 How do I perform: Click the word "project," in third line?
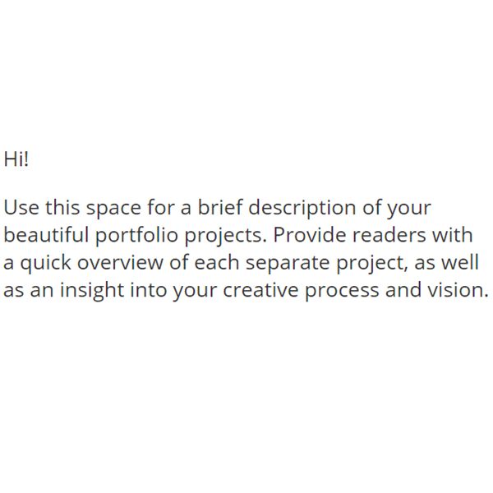pos(372,265)
